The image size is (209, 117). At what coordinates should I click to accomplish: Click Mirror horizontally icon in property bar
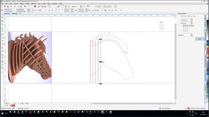click(49, 10)
